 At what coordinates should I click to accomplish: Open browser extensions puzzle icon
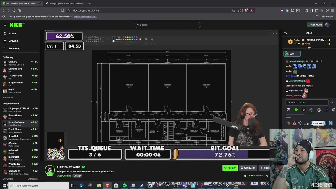coord(293,10)
